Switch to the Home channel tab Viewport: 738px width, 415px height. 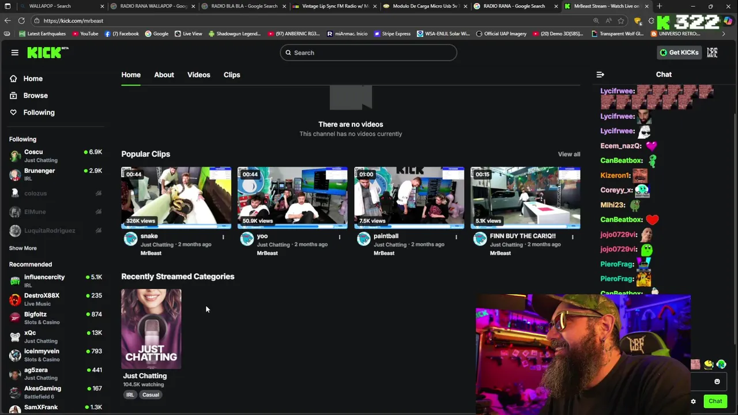pyautogui.click(x=131, y=75)
